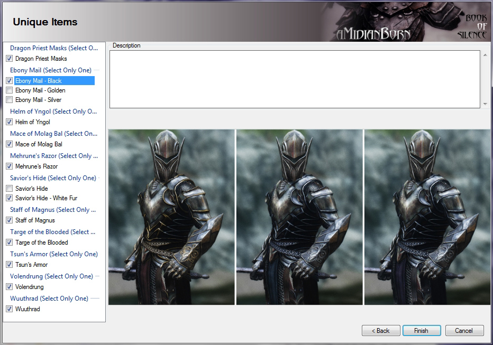Viewport: 493px width, 345px height.
Task: Select the middle armor preview image
Action: tap(299, 217)
